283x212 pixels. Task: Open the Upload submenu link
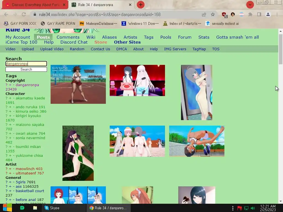[28, 49]
